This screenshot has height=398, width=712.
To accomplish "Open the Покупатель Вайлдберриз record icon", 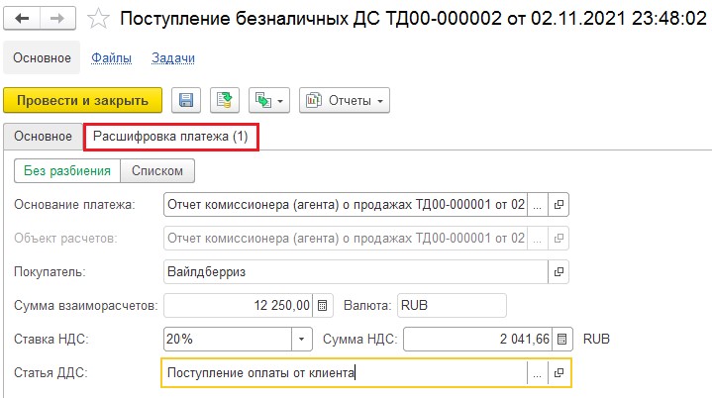I will coord(559,272).
